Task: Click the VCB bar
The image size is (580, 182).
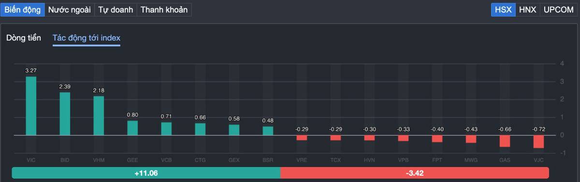Action: [x=166, y=129]
